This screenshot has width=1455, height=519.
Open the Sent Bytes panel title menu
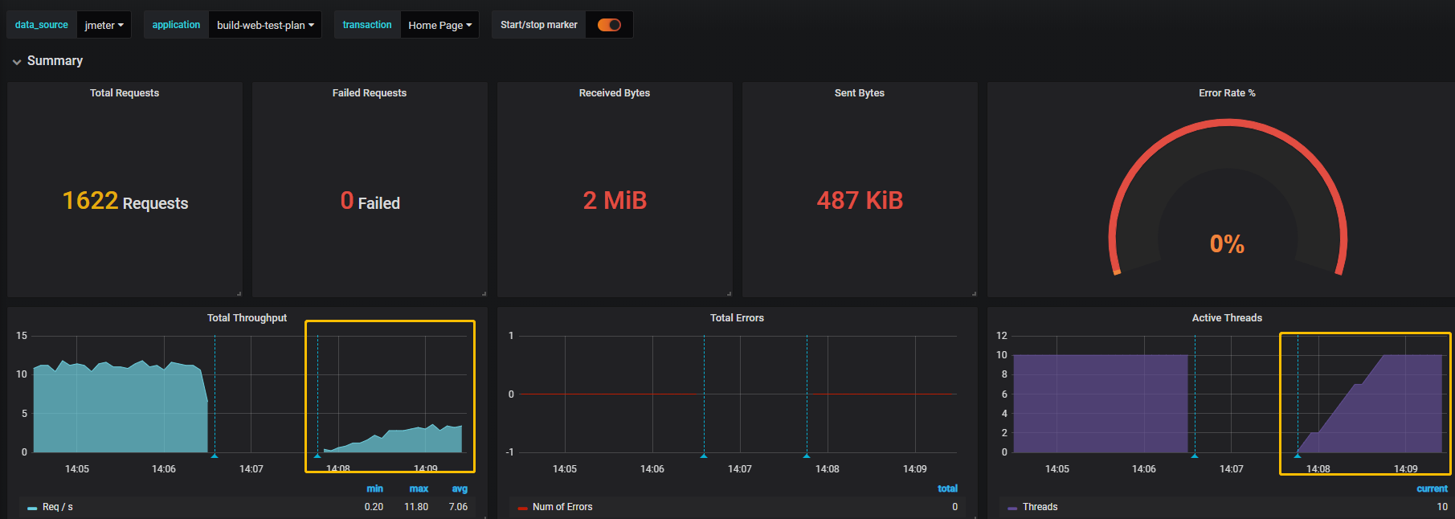(860, 93)
